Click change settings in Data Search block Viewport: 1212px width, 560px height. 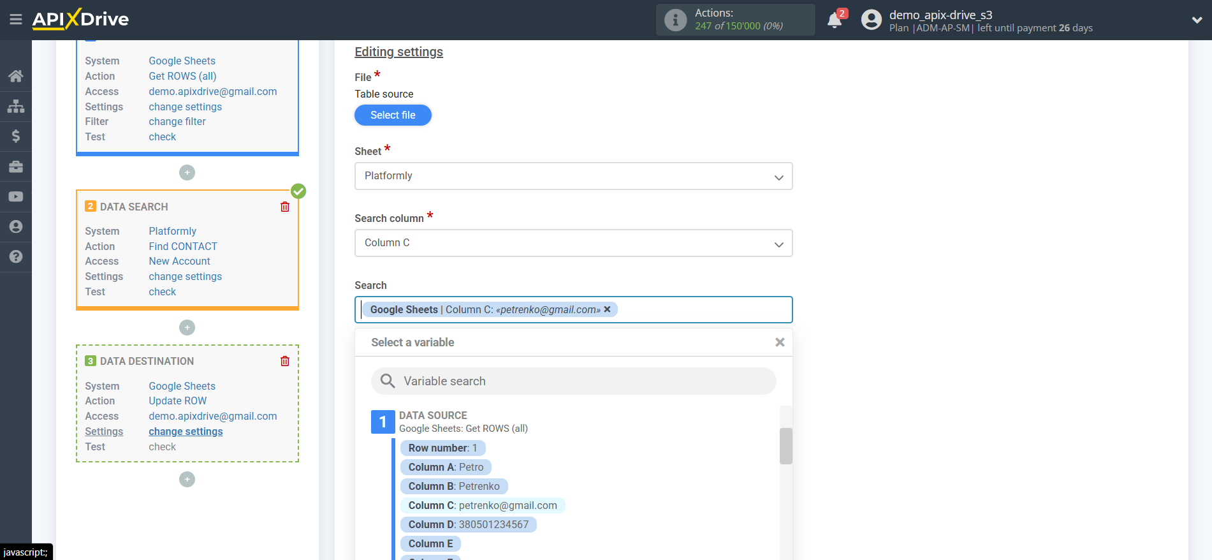[186, 276]
